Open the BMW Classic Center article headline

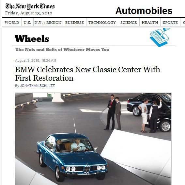click(x=87, y=74)
